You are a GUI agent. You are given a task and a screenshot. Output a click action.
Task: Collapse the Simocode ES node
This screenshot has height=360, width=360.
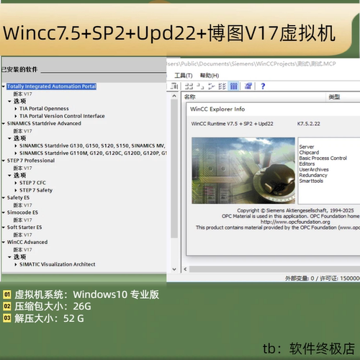click(4, 212)
